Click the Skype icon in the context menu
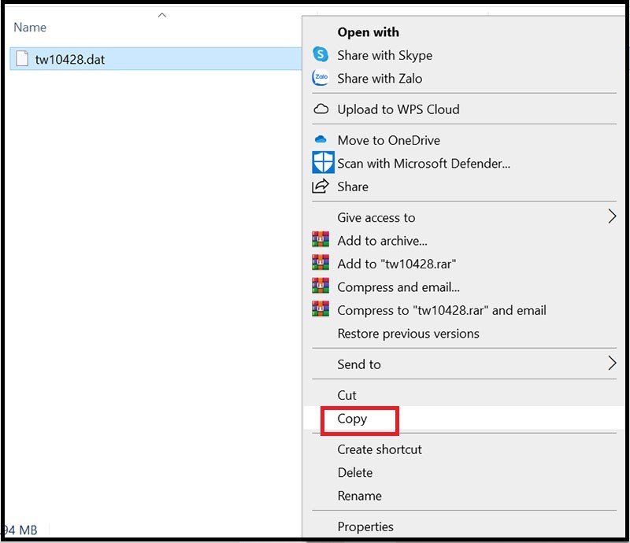The image size is (630, 543). (321, 55)
